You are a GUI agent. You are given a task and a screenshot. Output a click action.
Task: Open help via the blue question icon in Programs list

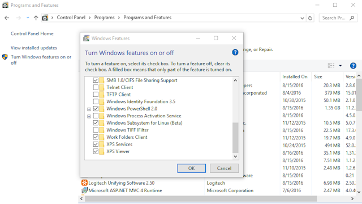[353, 66]
